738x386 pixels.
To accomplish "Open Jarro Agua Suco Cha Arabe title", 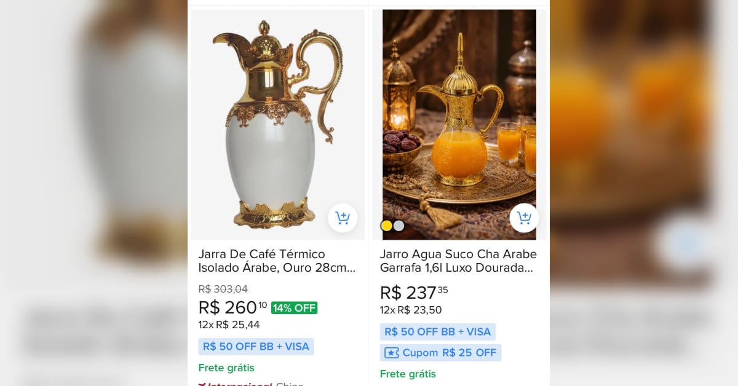I will [x=458, y=261].
